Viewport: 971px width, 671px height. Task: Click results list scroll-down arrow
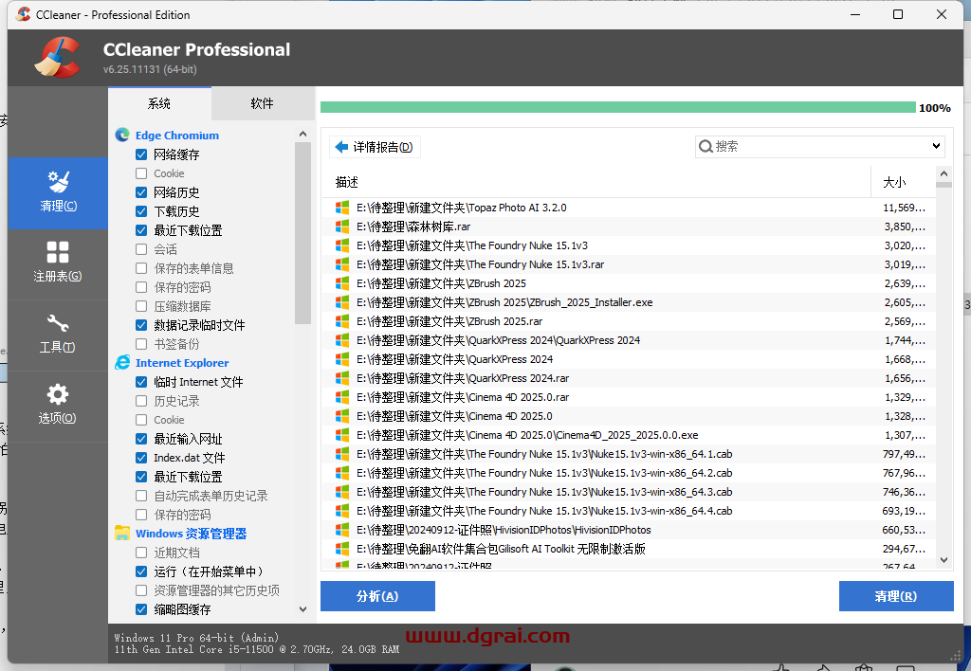(944, 560)
